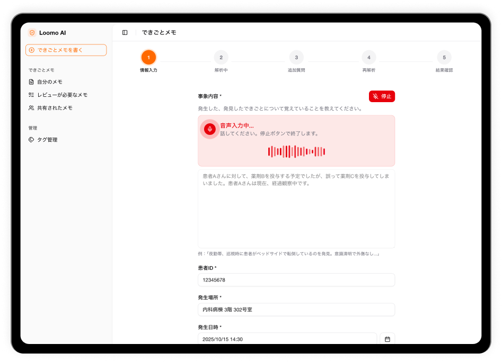Open 共有されたメモ in sidebar

tap(55, 108)
